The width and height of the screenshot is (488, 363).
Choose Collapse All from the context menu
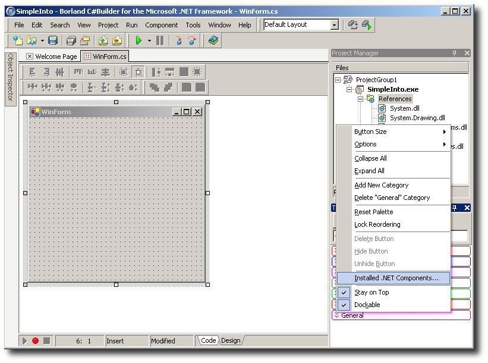(x=393, y=158)
